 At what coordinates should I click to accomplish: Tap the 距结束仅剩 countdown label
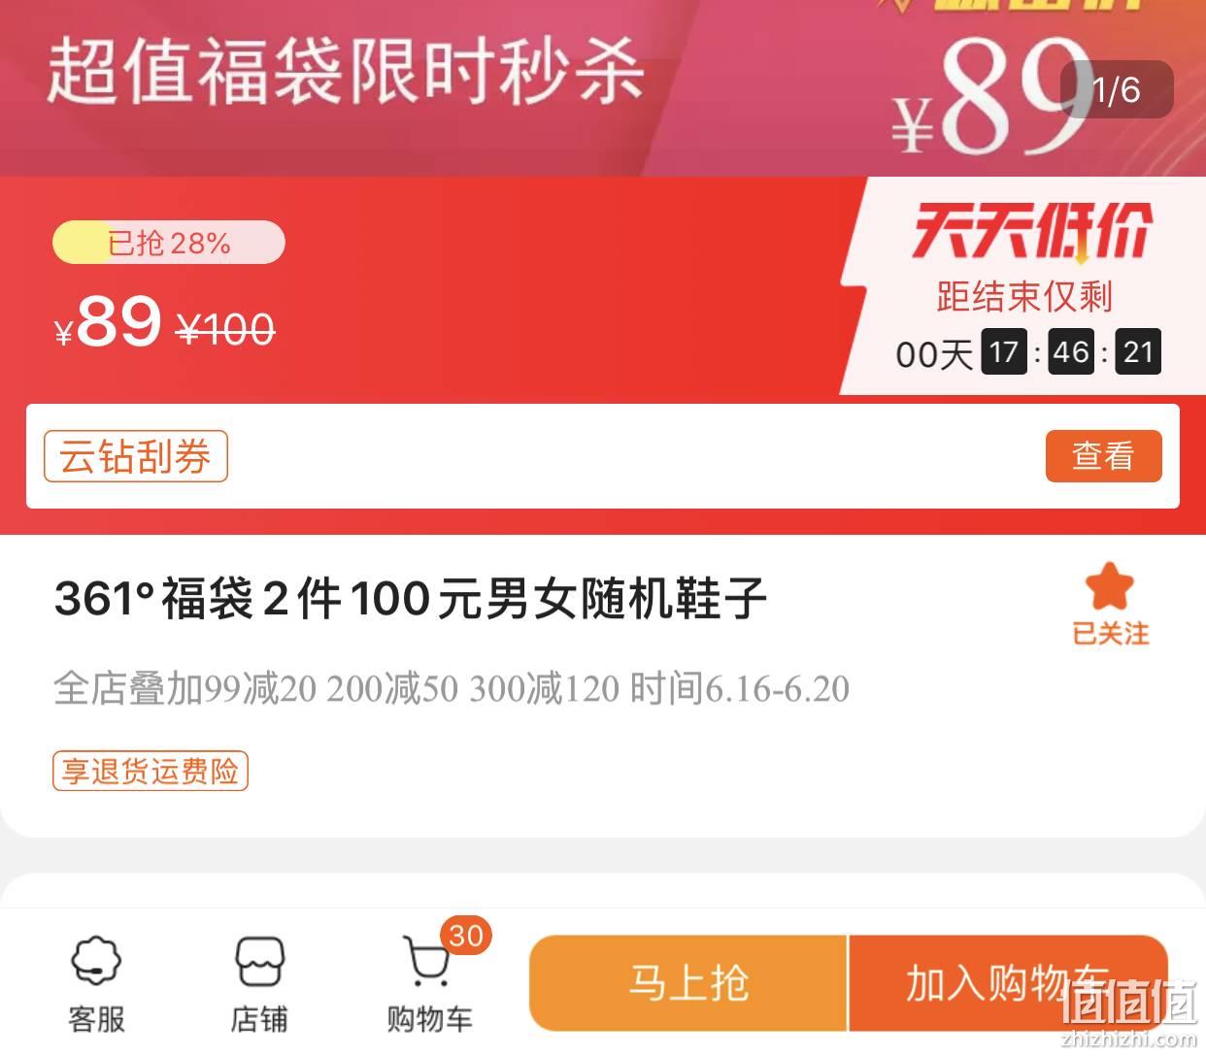tap(1024, 296)
